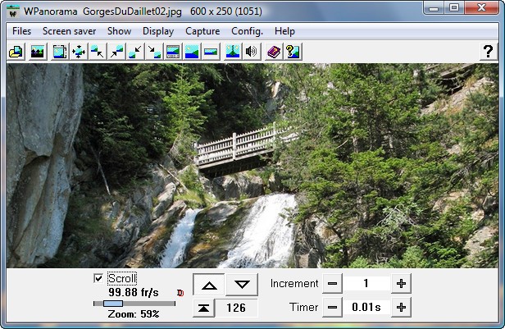The width and height of the screenshot is (505, 329).
Task: Increase Increment with the plus button
Action: coord(401,284)
